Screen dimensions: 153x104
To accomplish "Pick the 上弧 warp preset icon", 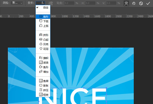I will (41, 26).
